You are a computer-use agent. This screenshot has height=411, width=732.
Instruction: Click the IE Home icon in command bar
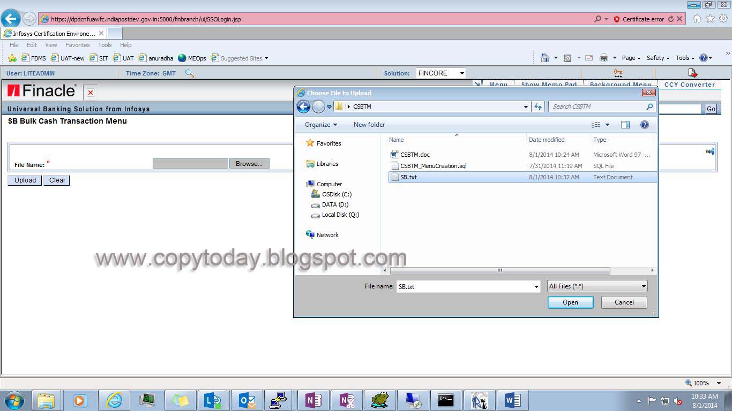pos(545,58)
